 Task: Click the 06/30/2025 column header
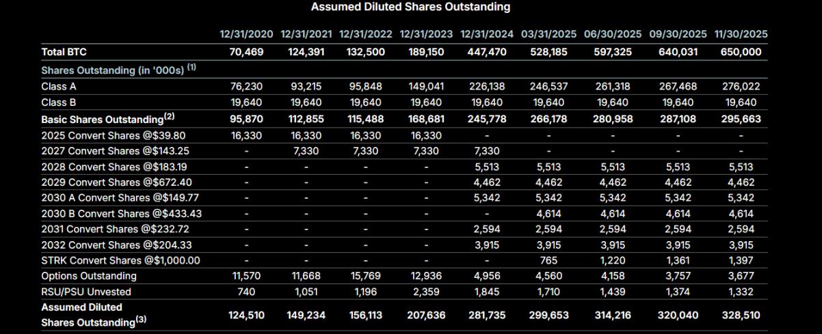point(611,34)
